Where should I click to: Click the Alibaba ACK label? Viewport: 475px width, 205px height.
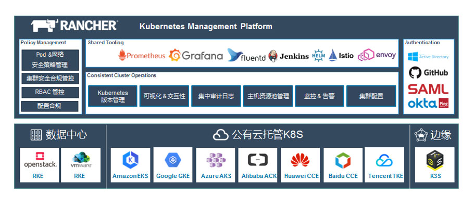(259, 176)
